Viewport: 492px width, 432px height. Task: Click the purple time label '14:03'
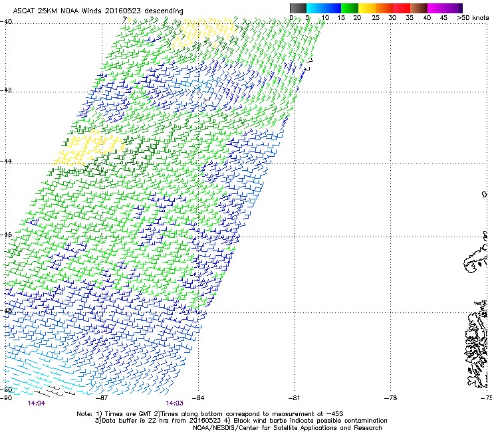click(174, 403)
